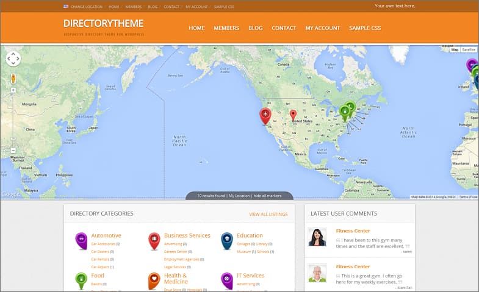Screen dimensions: 479x292
Task: Open the Business Services category heading
Action: click(x=187, y=235)
